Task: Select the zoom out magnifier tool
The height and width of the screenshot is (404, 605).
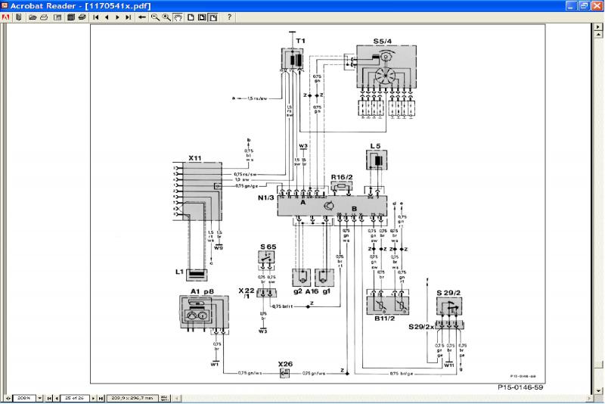Action: [x=155, y=17]
